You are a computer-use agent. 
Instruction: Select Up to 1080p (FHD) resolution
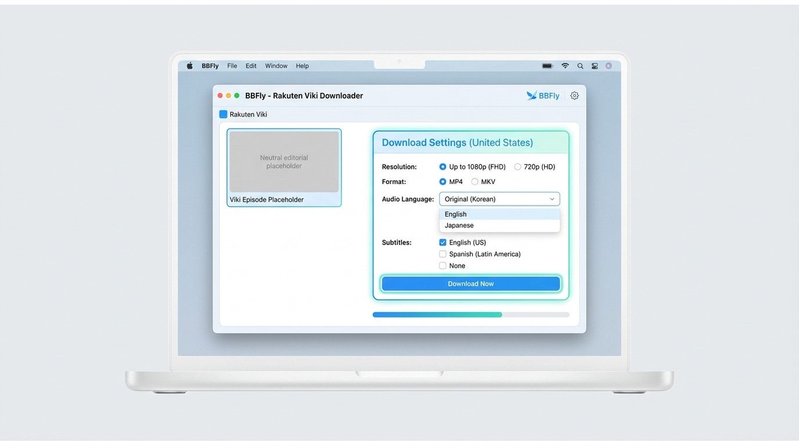[443, 167]
